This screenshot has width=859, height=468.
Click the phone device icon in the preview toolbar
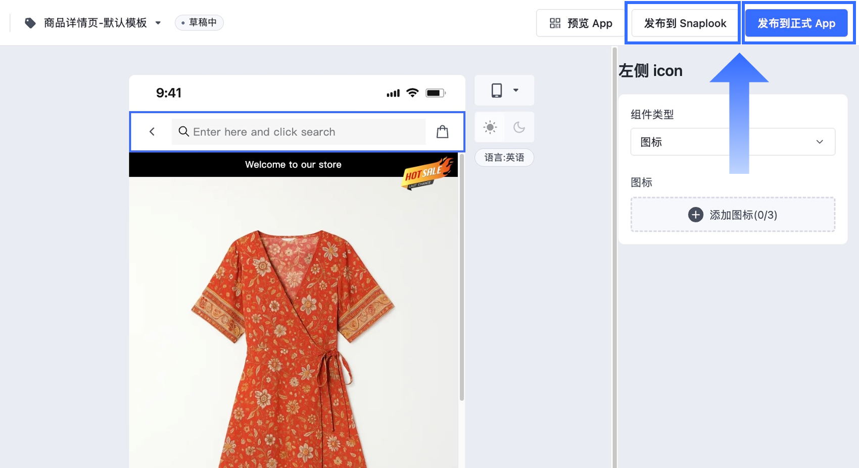tap(497, 90)
